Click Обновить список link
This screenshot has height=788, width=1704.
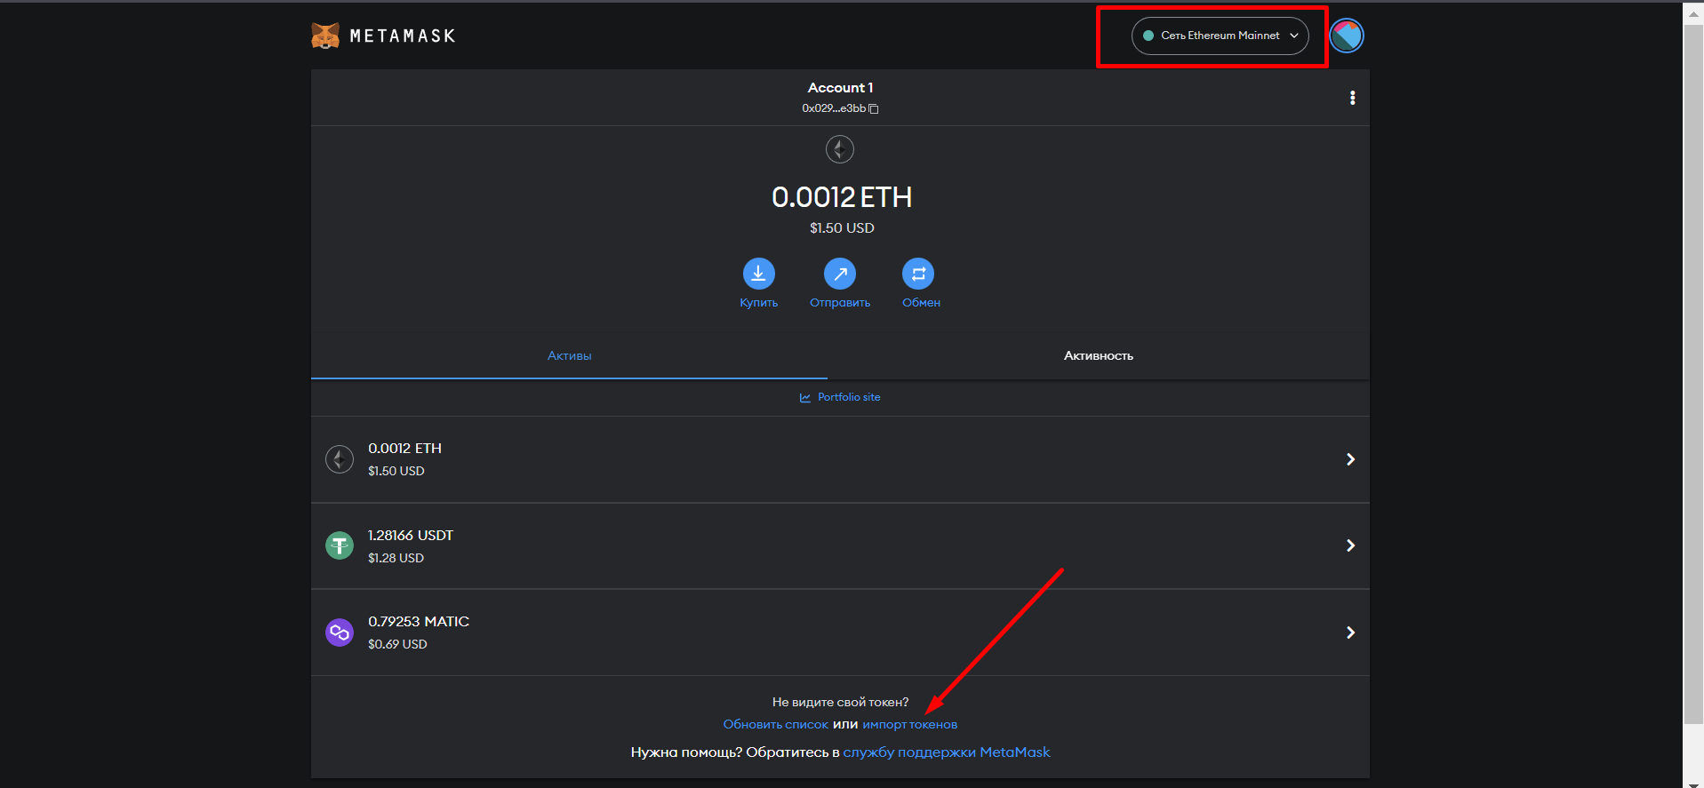[x=775, y=724]
